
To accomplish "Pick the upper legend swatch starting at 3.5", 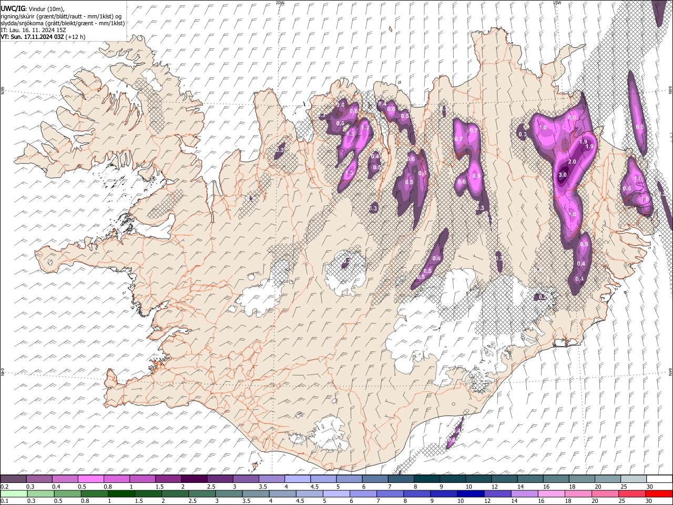I will [x=271, y=479].
